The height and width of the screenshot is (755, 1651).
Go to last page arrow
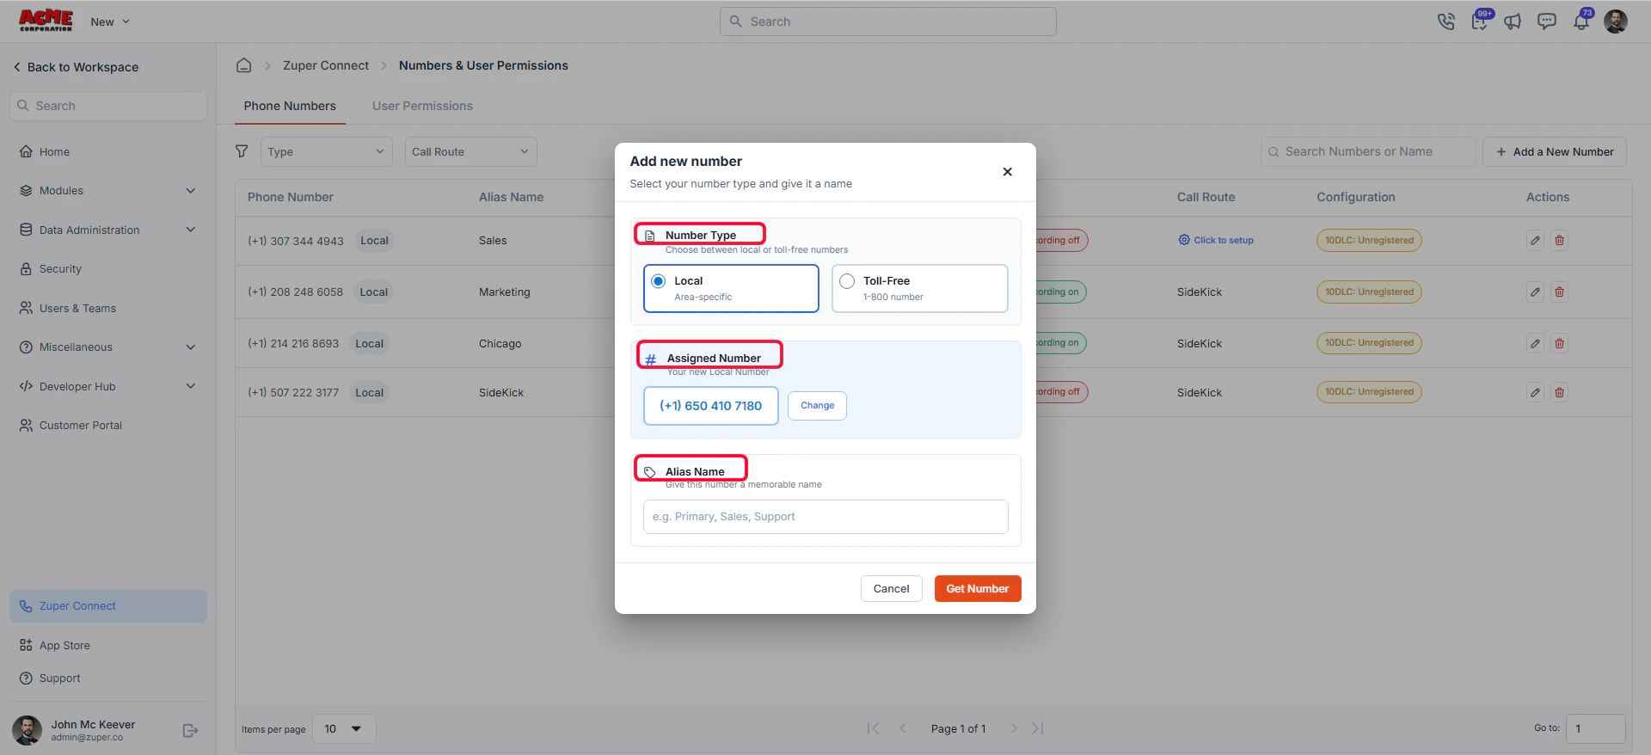1038,728
